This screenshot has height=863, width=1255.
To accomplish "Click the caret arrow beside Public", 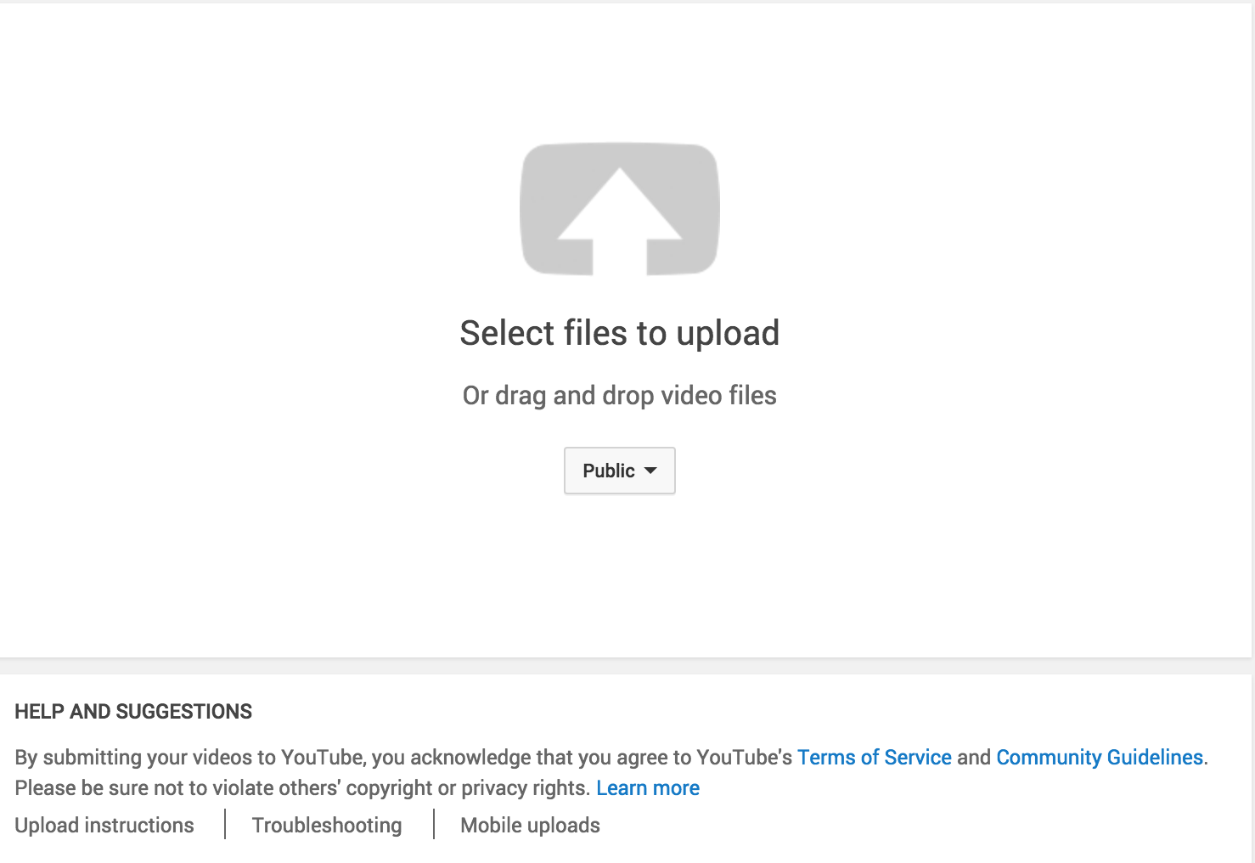I will (650, 471).
